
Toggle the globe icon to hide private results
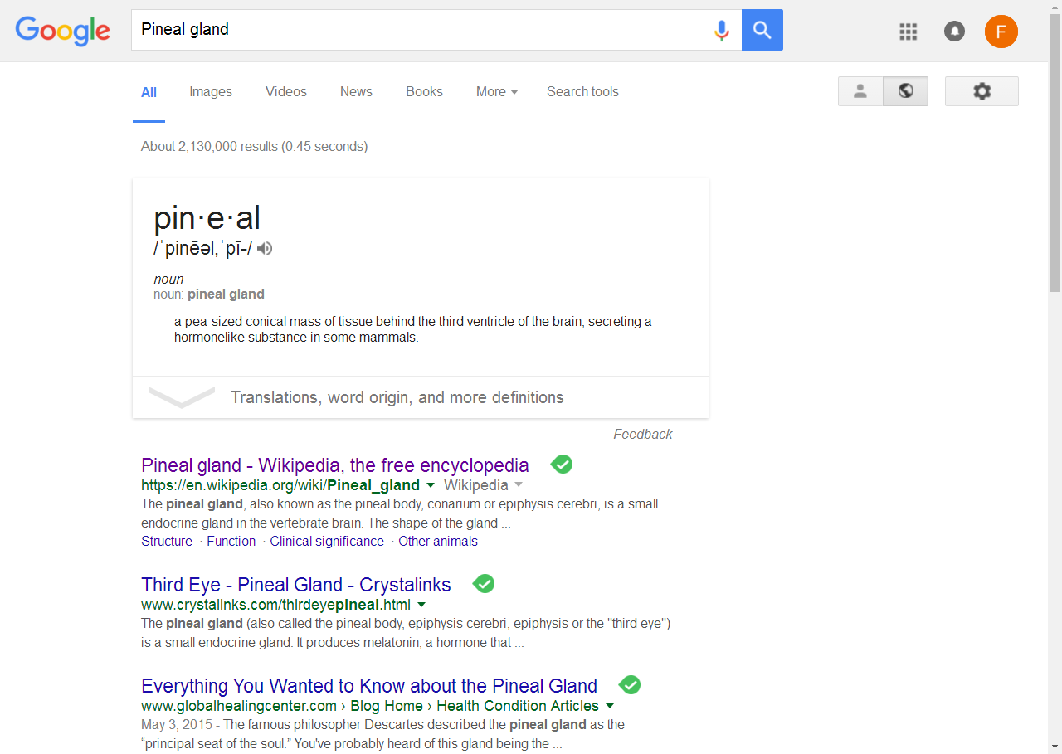906,91
